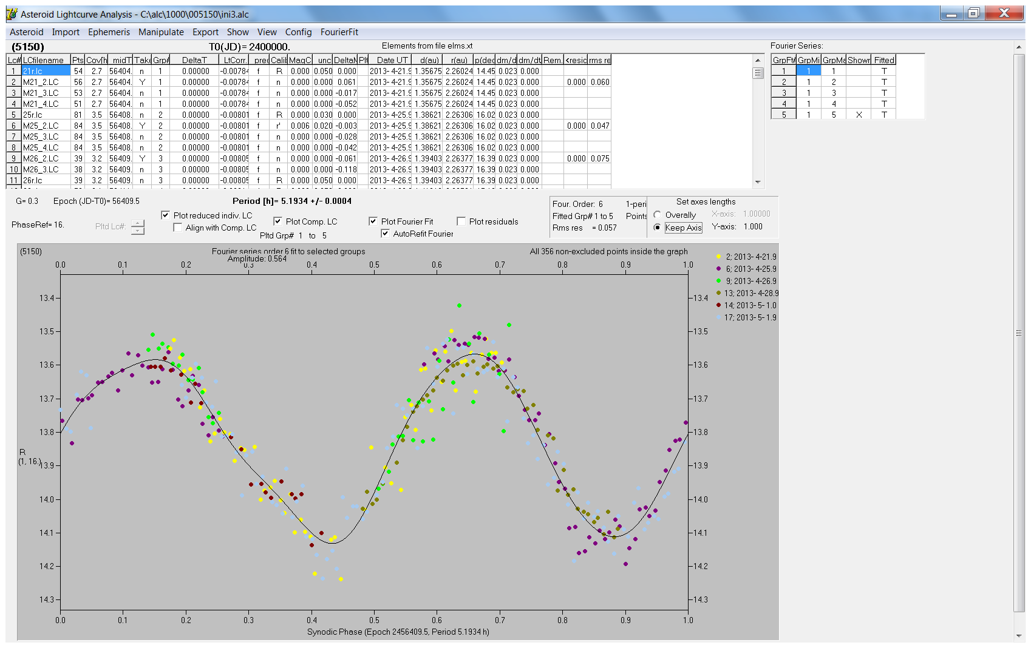This screenshot has width=1031, height=648.
Task: Click the Four. Order: 6 label
Action: pos(577,204)
